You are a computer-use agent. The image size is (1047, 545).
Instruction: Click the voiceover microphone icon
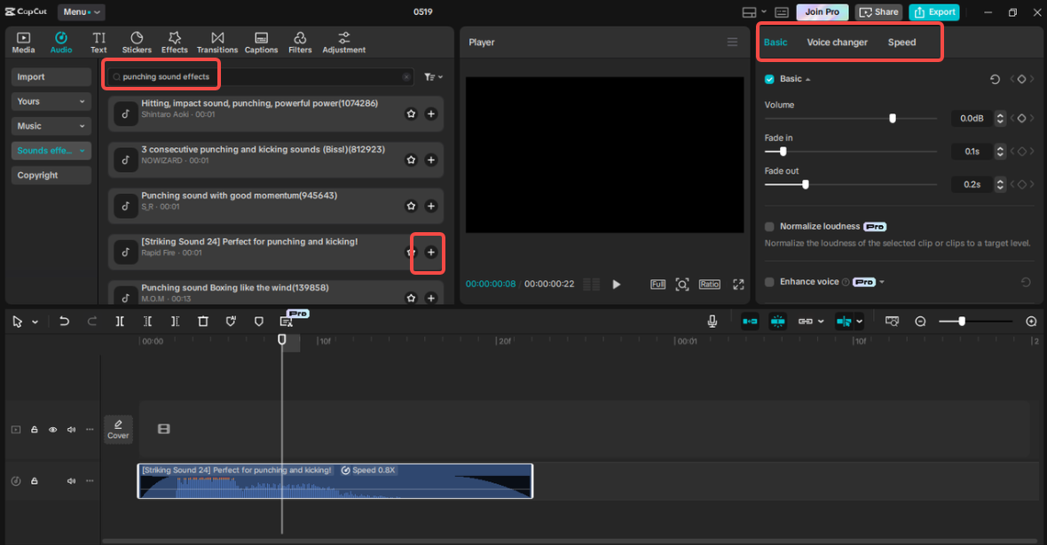click(x=712, y=321)
